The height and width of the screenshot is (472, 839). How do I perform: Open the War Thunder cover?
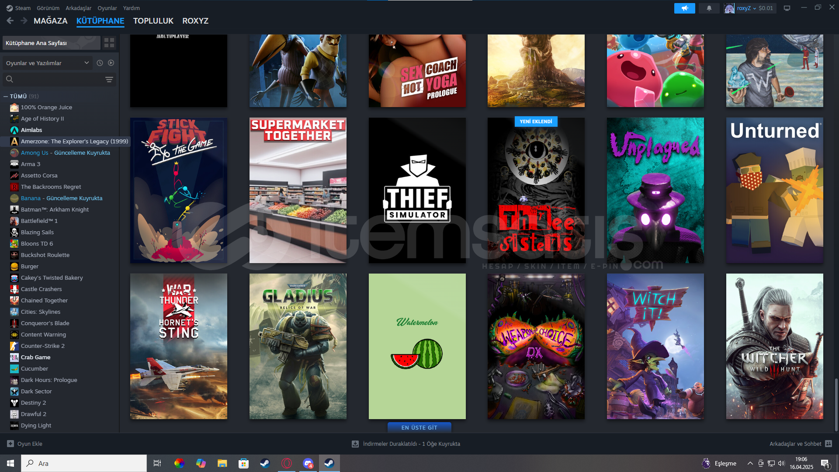tap(179, 346)
